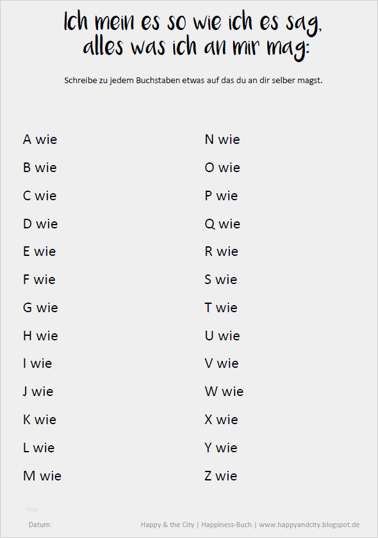Click the 'A wie' line
The image size is (378, 538).
click(40, 139)
